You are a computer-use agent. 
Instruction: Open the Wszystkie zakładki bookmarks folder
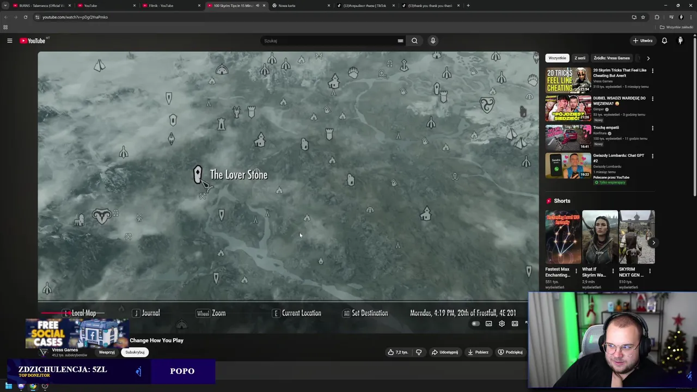[x=676, y=27]
